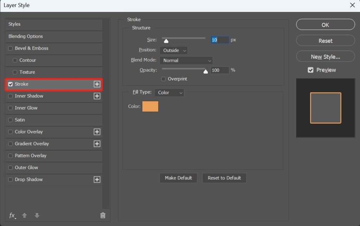The height and width of the screenshot is (226, 360).
Task: Open the stroke Color swatch picker
Action: coord(150,106)
